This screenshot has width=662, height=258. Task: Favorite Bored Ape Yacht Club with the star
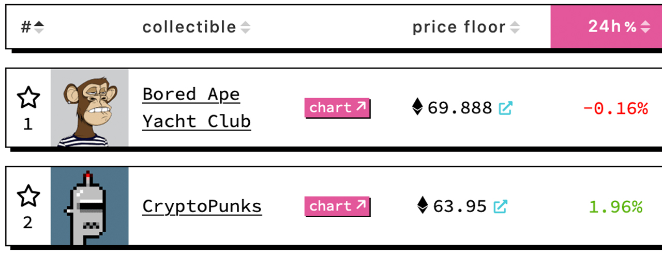click(28, 98)
